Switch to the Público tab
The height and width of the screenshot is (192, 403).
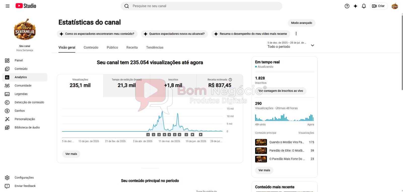click(x=112, y=47)
